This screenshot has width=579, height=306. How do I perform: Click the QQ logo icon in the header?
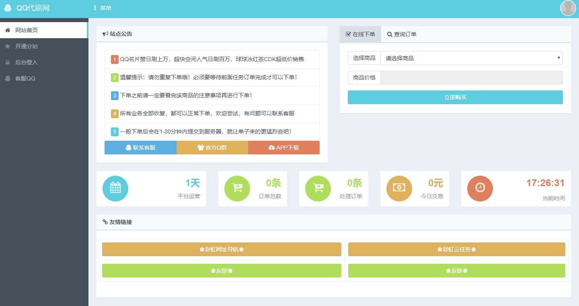coord(7,8)
